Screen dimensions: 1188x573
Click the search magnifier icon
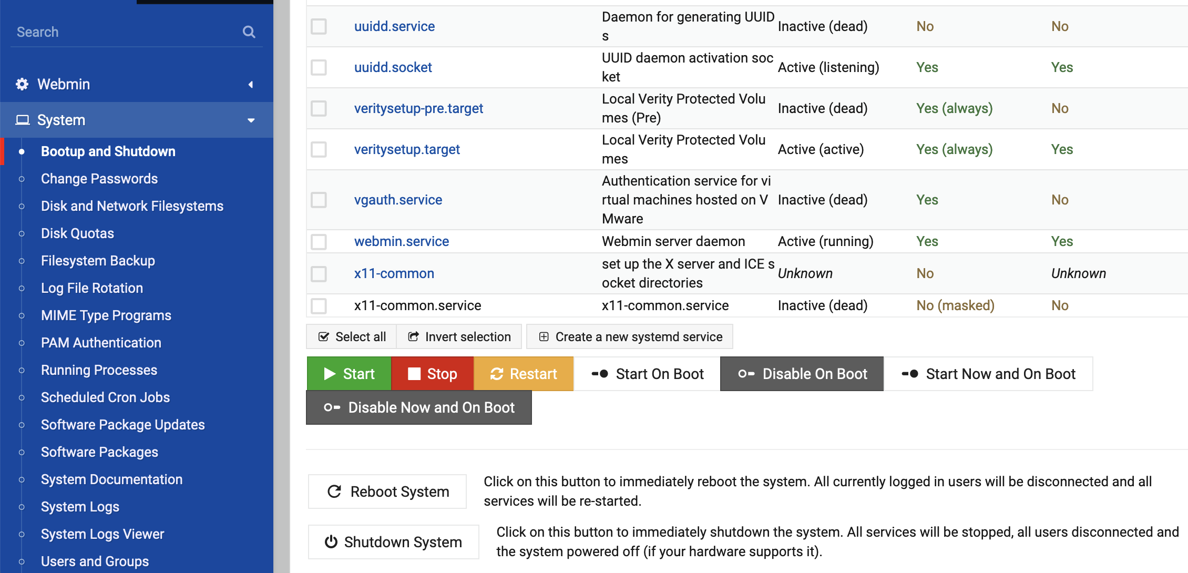coord(249,32)
